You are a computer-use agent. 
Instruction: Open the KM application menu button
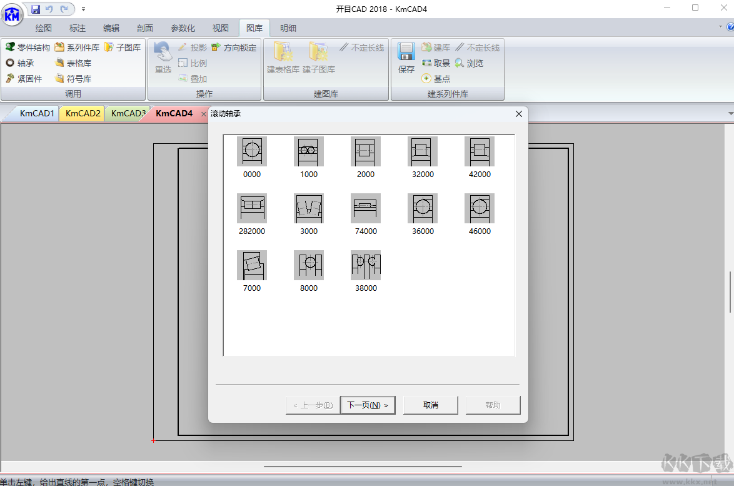click(12, 16)
